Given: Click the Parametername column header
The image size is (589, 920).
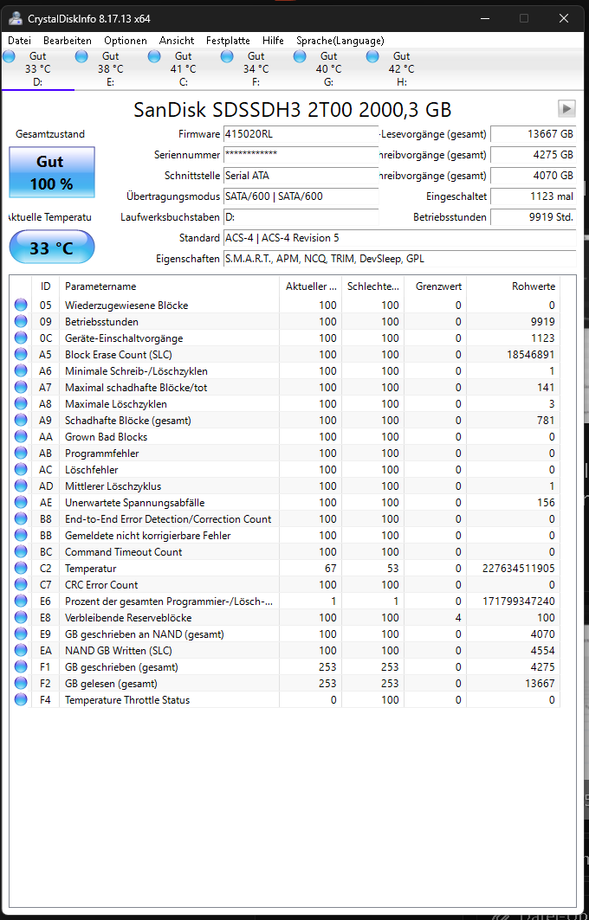Looking at the screenshot, I should pyautogui.click(x=169, y=286).
